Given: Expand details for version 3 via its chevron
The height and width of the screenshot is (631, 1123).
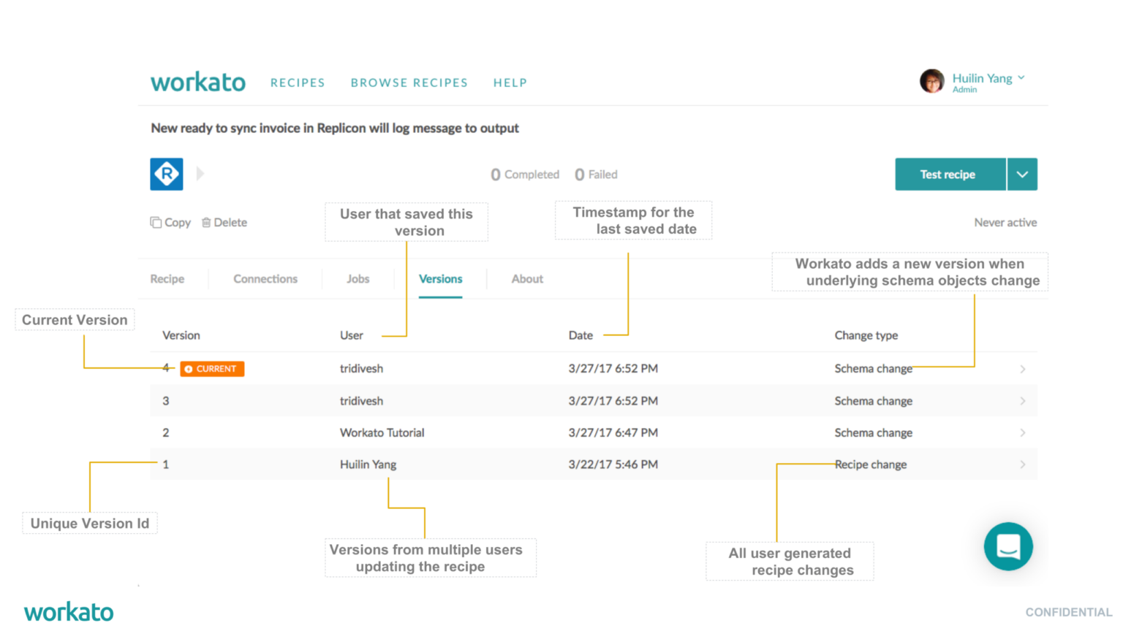Looking at the screenshot, I should (1024, 400).
